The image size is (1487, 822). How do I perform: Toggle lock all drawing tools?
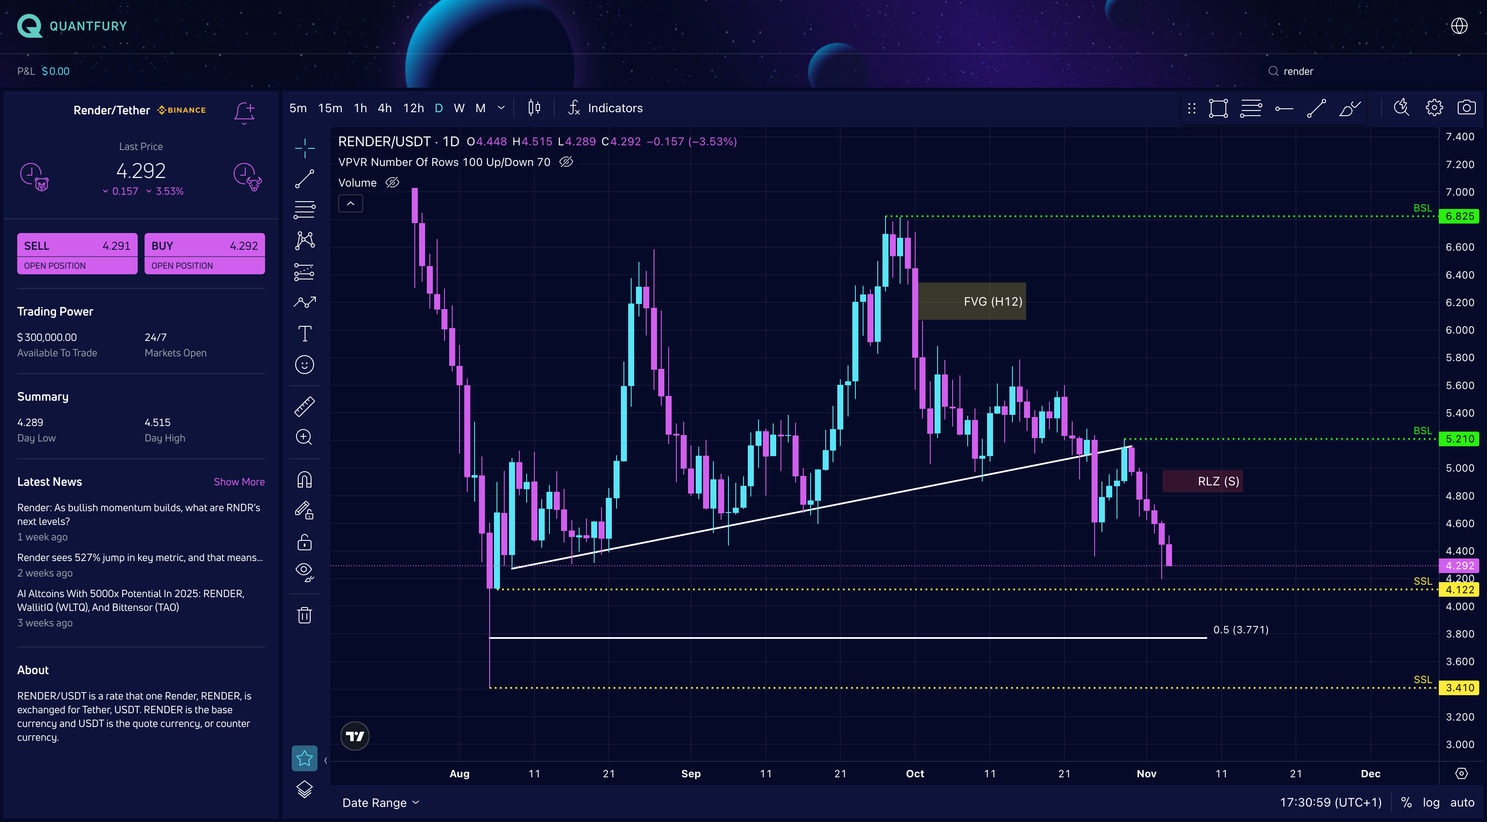[304, 542]
